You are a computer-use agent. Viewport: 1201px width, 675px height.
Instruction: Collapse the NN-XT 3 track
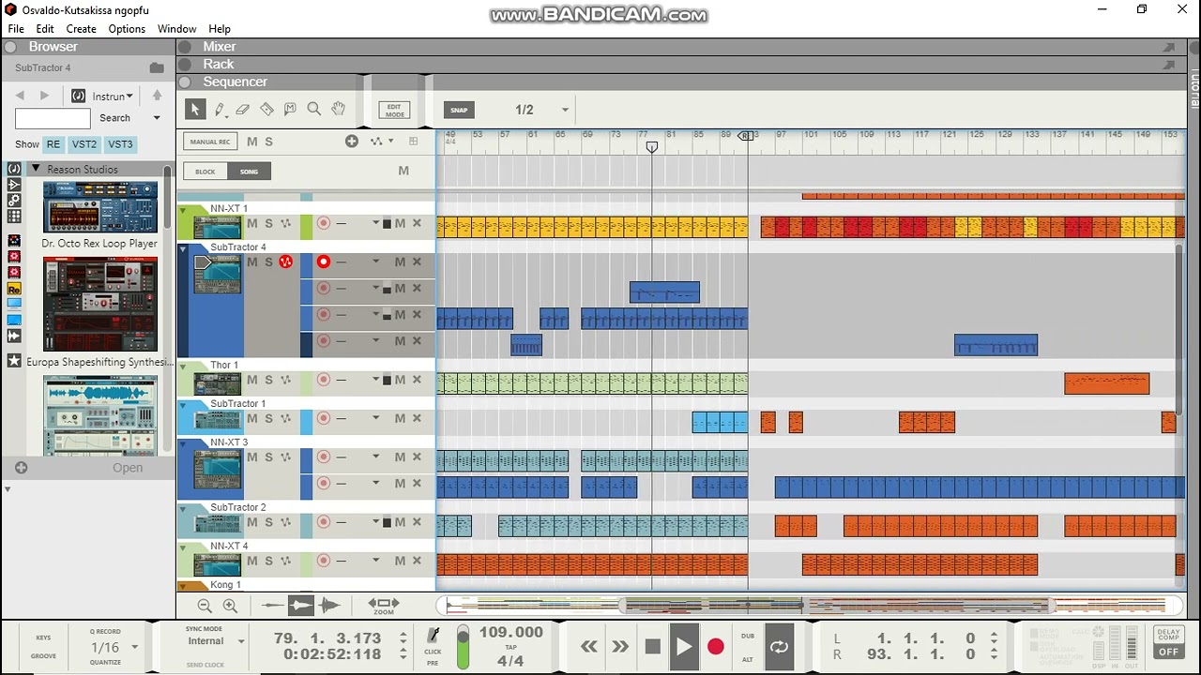pos(183,442)
